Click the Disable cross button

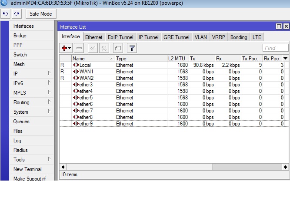coord(104,48)
